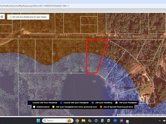Click the 'Undetermined' legend label
The image size is (166, 124).
(43, 107)
